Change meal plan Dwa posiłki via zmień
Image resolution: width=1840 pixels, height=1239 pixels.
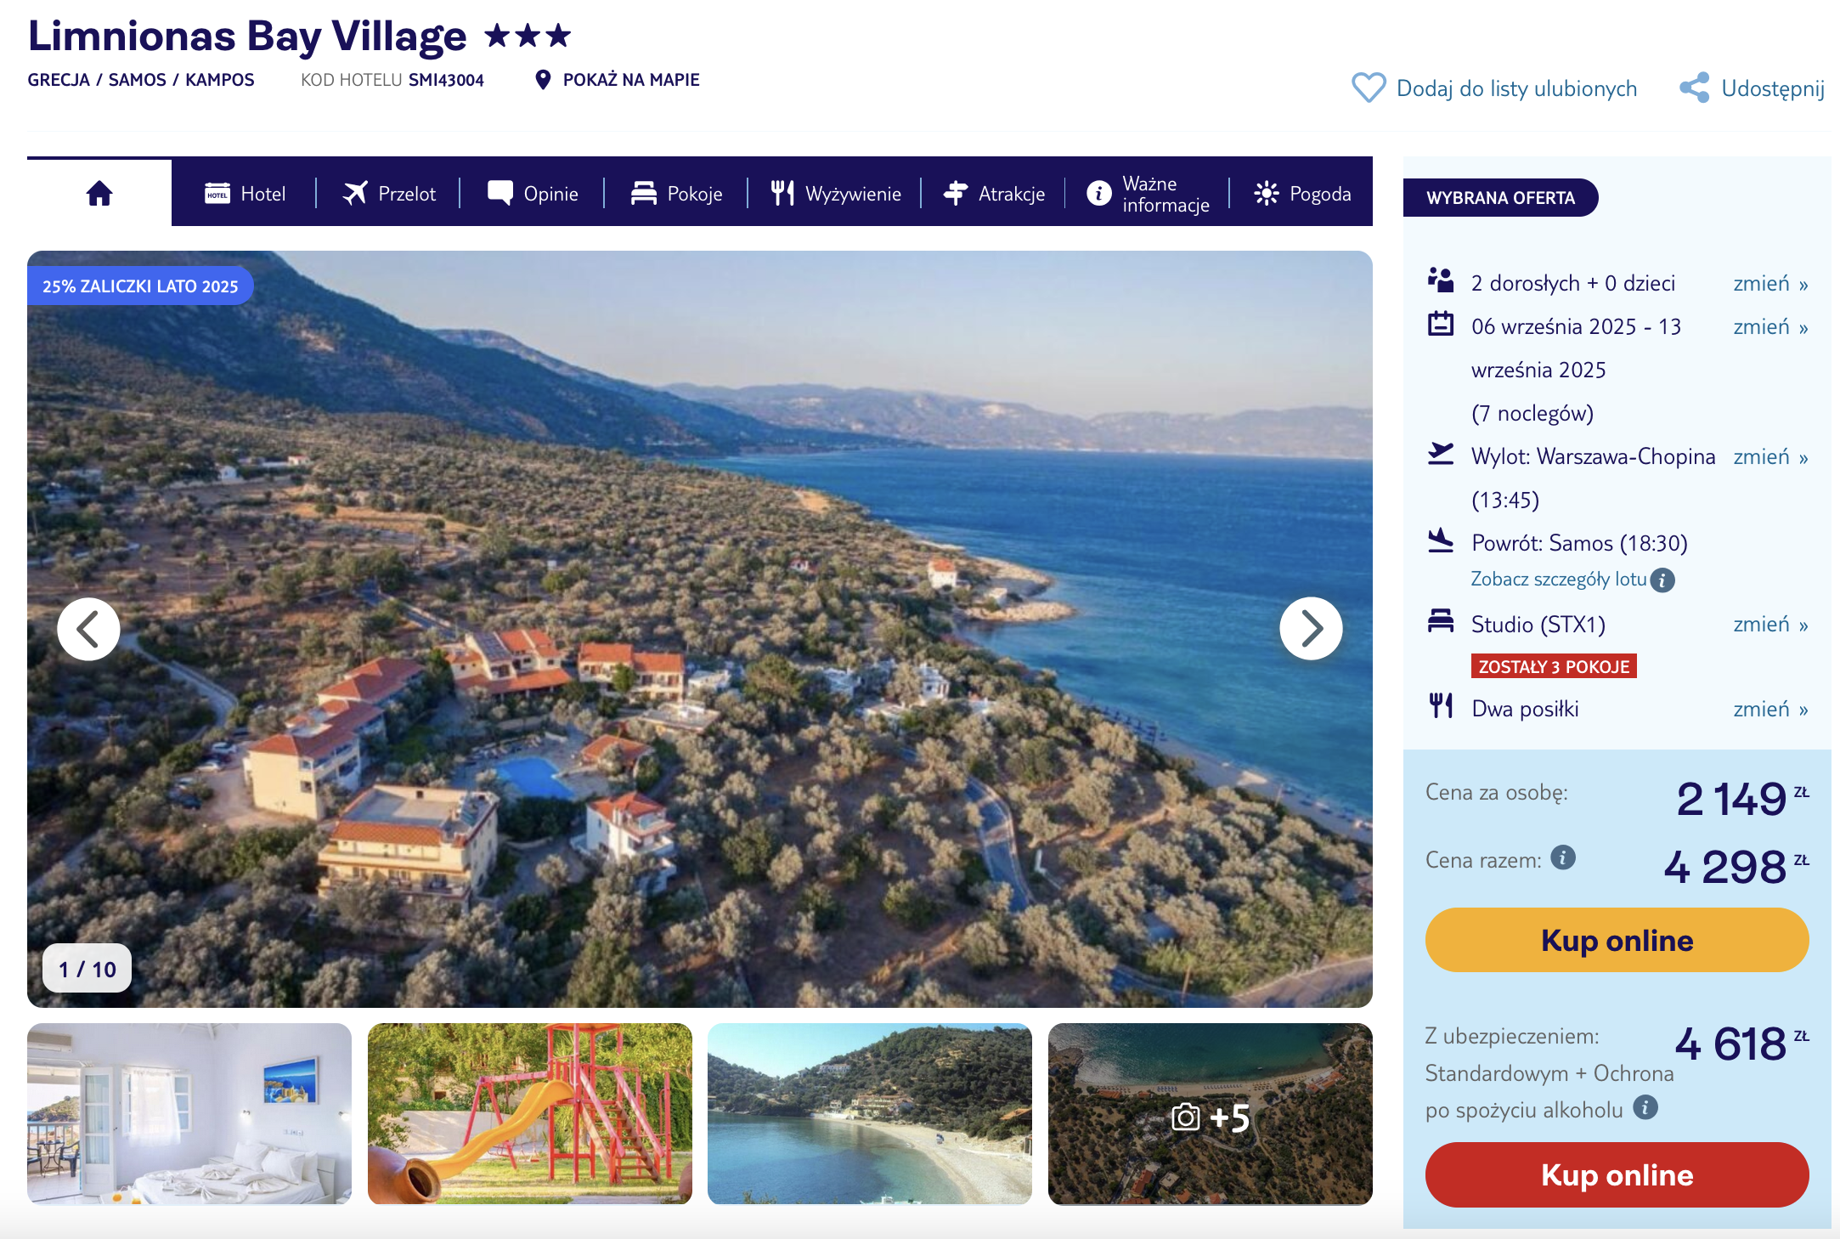pyautogui.click(x=1769, y=710)
